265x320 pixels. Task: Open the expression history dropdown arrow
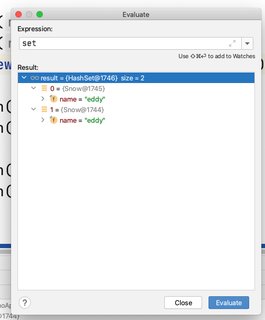247,43
